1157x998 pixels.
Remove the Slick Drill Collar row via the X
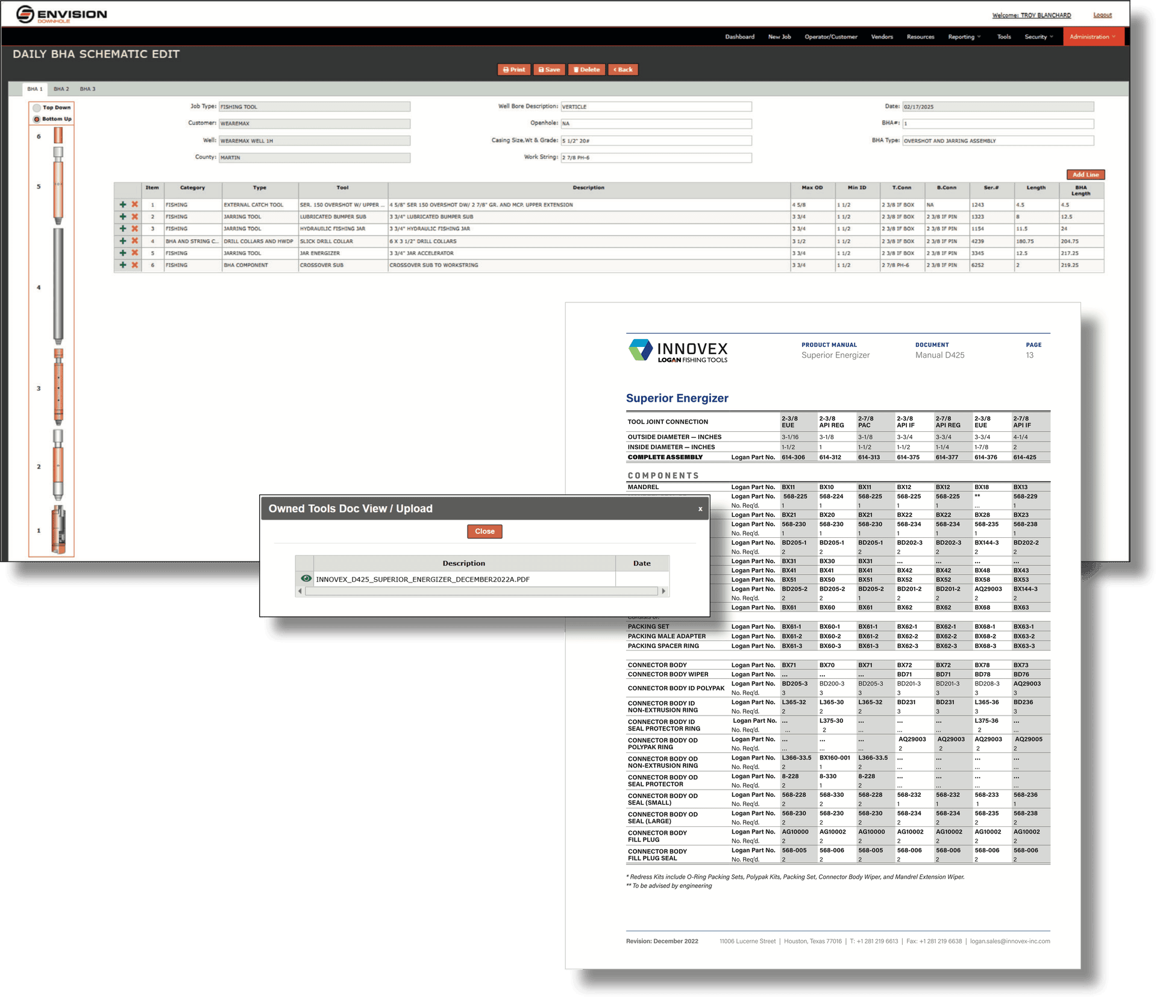tap(135, 241)
